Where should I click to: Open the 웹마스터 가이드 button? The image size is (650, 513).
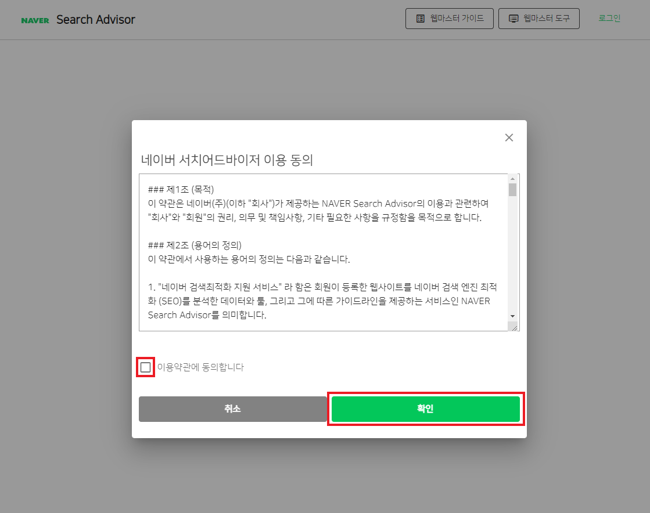(x=450, y=19)
